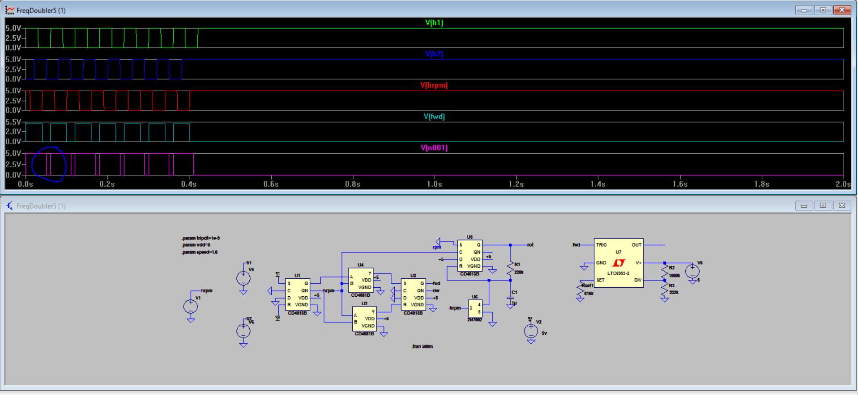Click the rpm port label near U5
This screenshot has width=858, height=395.
pos(437,247)
